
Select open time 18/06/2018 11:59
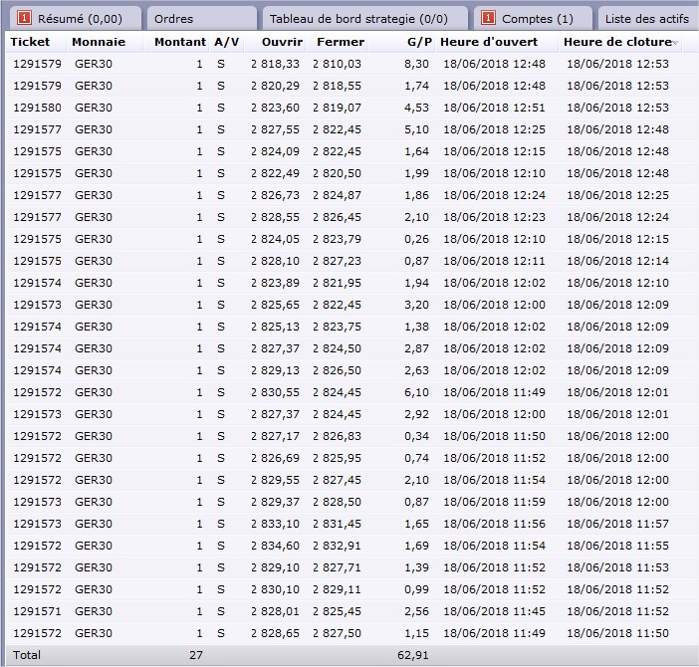point(494,502)
